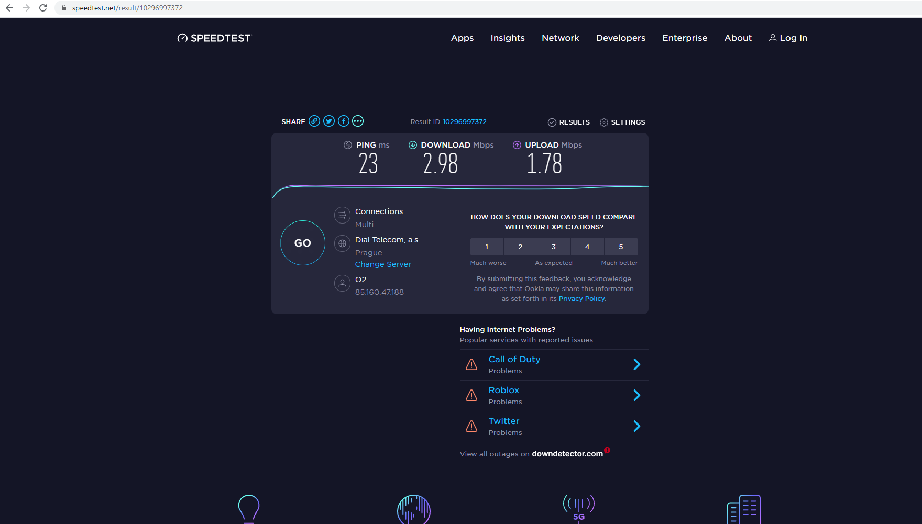Rate download speed as 3 As expected

(x=554, y=247)
